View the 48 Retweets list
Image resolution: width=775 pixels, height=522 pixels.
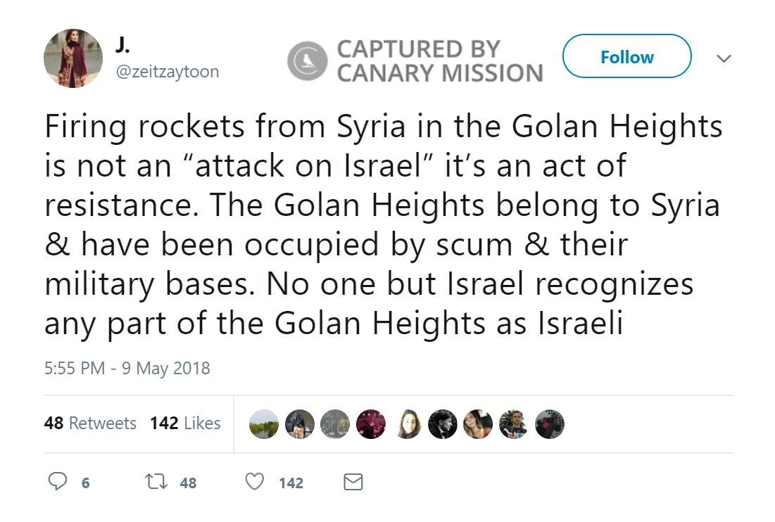[x=91, y=424]
